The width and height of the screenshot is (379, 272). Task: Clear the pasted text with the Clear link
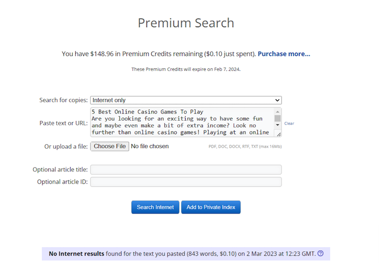pos(289,123)
